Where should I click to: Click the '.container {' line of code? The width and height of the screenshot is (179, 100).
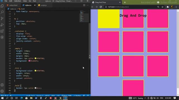20,31
